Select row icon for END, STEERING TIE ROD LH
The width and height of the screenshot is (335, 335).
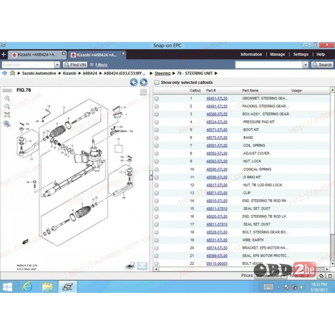point(156,216)
